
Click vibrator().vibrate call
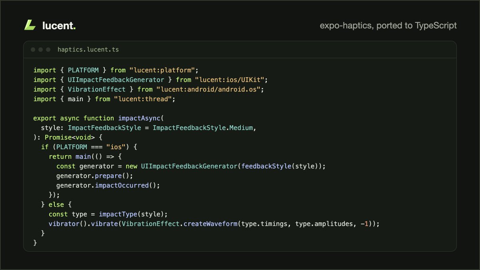pyautogui.click(x=83, y=224)
